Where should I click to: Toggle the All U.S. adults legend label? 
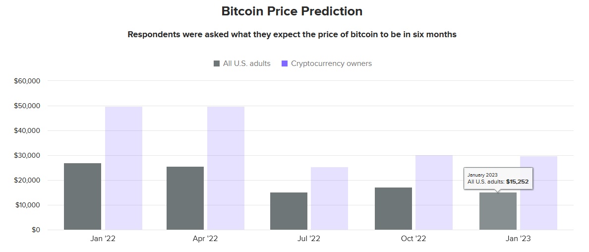pos(247,63)
